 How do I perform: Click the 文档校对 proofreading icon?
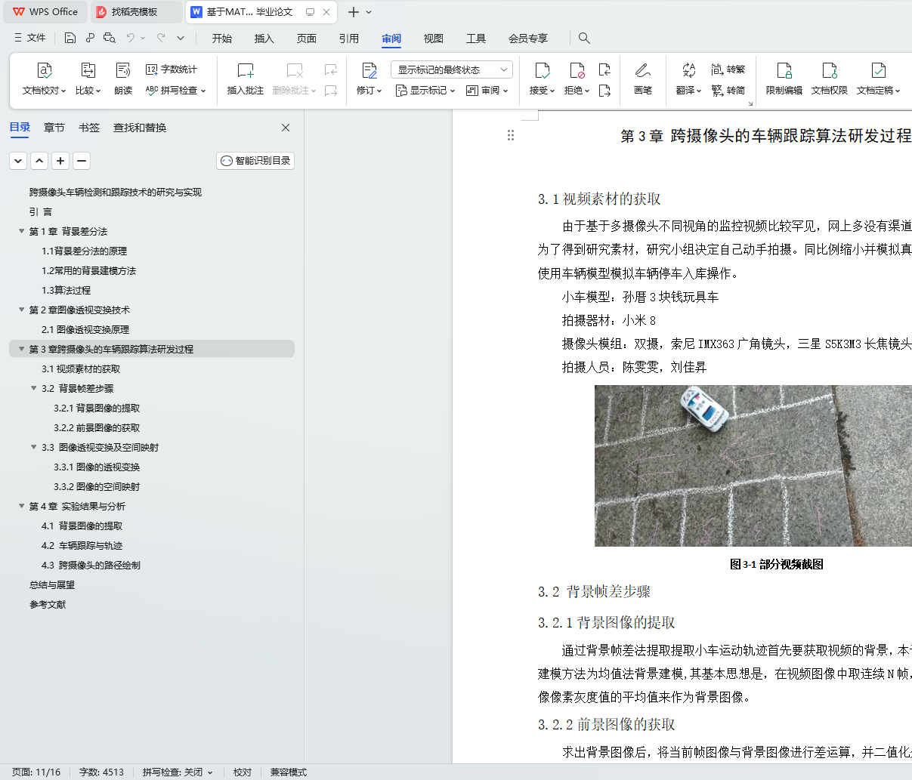click(45, 70)
